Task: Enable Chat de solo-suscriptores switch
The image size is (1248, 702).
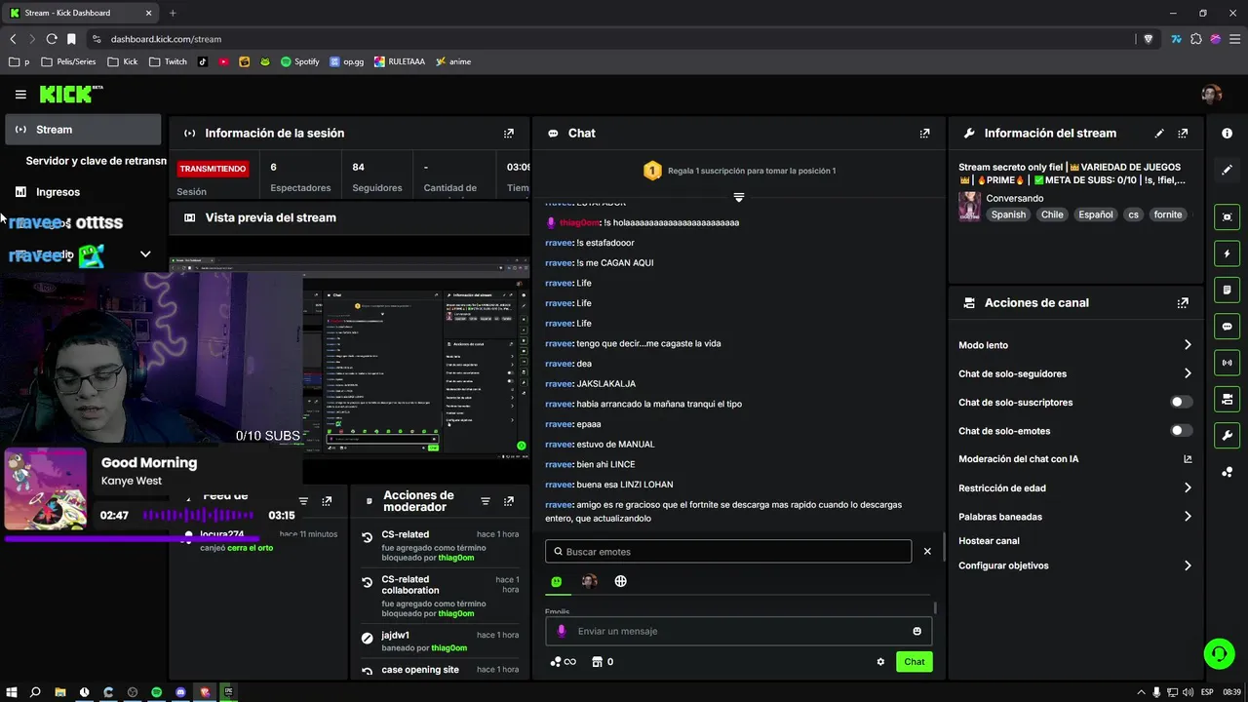Action: pos(1181,402)
